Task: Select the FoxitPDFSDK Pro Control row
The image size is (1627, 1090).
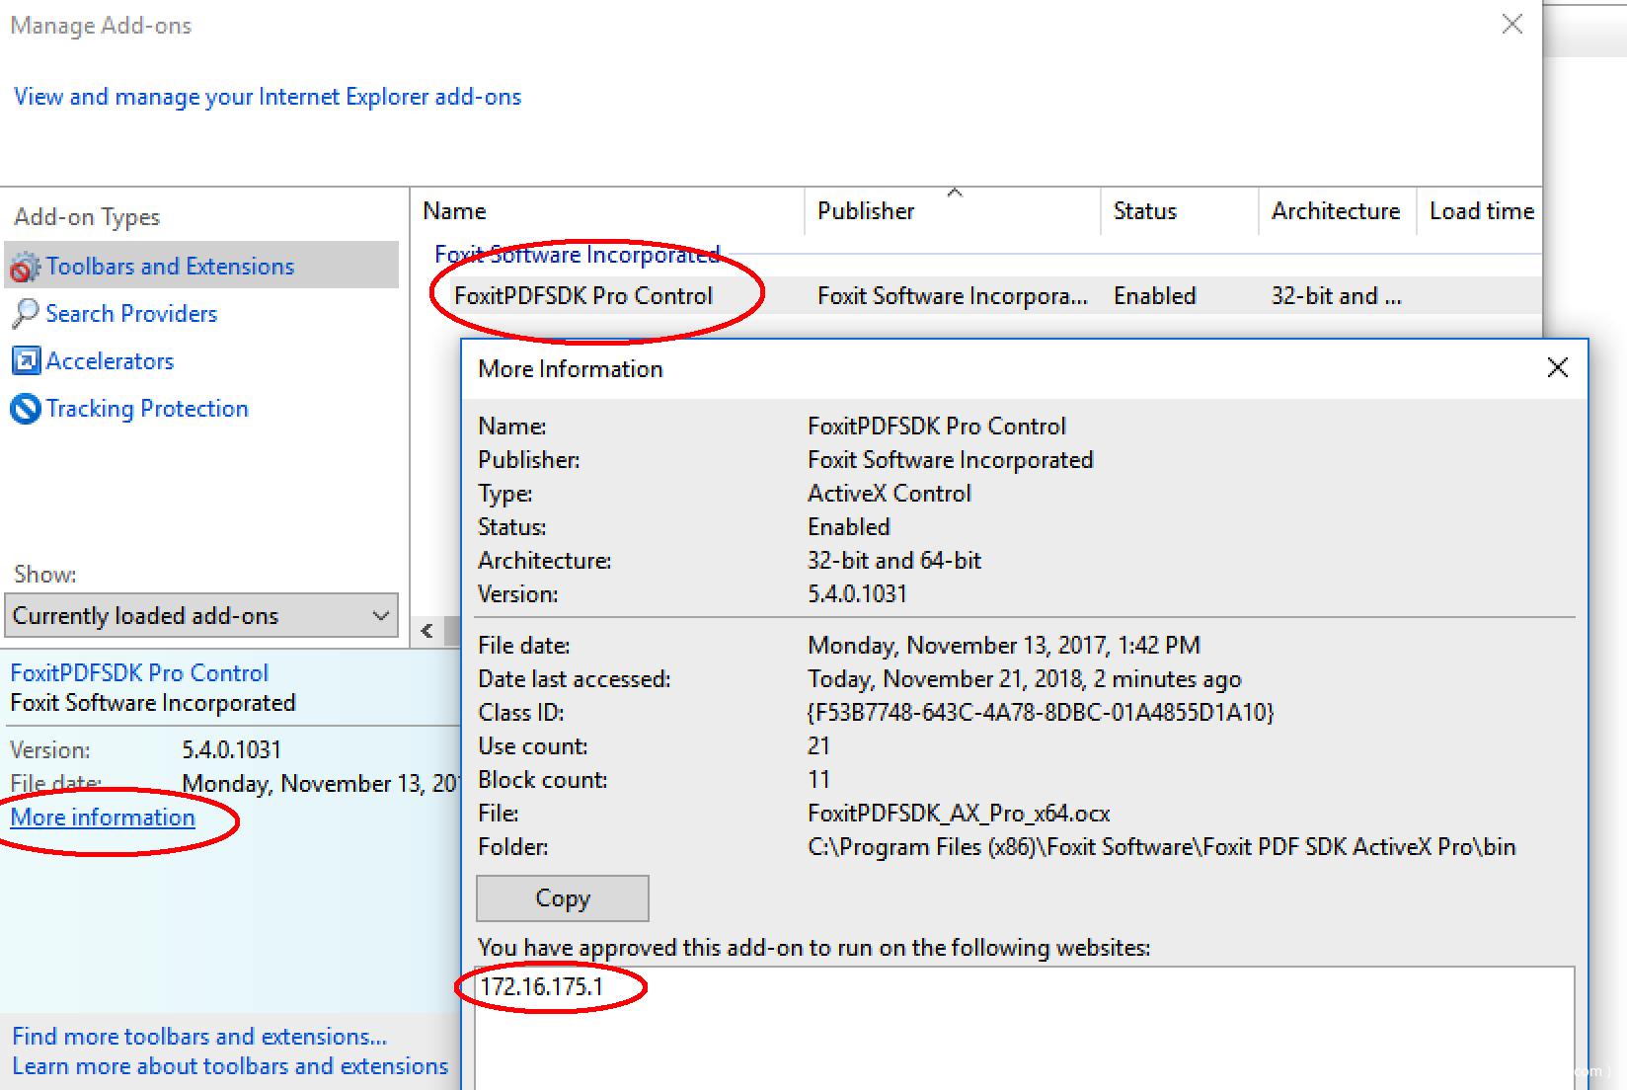Action: pos(582,296)
